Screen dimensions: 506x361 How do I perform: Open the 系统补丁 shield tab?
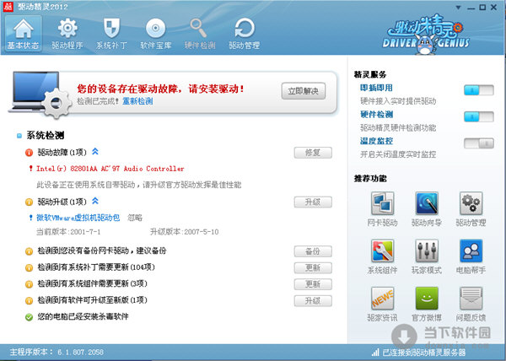point(111,34)
